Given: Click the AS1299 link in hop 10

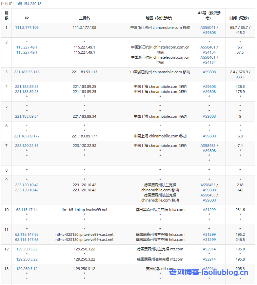Looking at the screenshot, I should click(x=209, y=210).
